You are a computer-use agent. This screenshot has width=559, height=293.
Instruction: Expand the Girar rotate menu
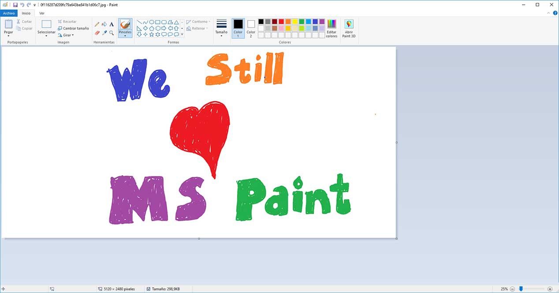click(x=66, y=35)
